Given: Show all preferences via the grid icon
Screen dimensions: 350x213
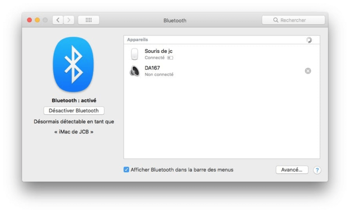Looking at the screenshot, I should pyautogui.click(x=88, y=20).
